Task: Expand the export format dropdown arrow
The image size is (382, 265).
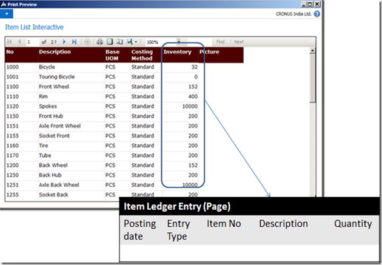Action: coord(136,42)
